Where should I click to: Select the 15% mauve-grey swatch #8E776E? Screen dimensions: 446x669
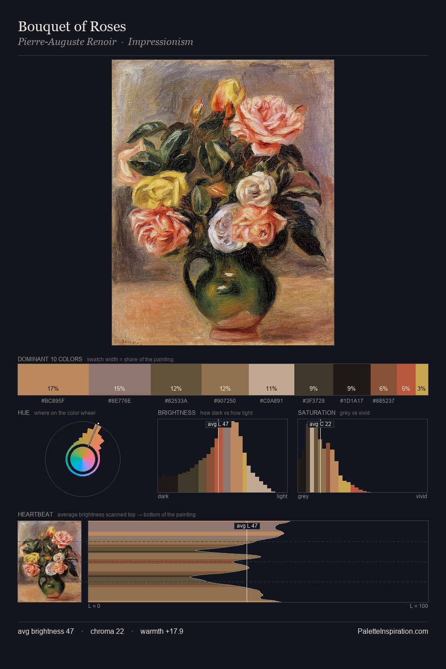click(x=120, y=380)
